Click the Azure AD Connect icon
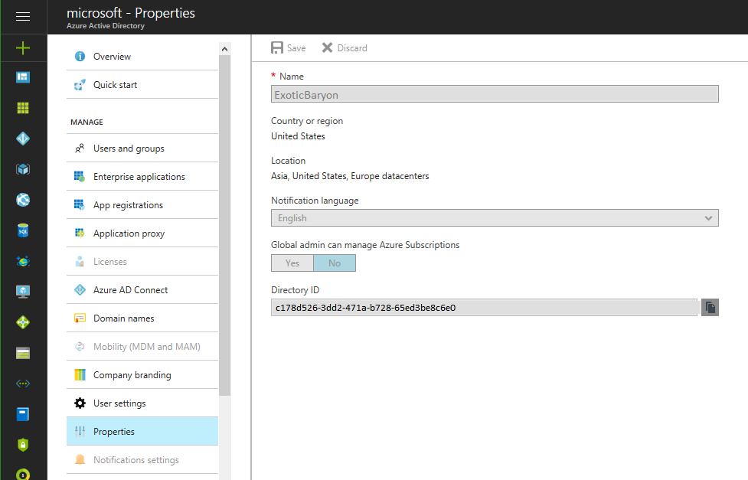748x480 pixels. [x=80, y=289]
